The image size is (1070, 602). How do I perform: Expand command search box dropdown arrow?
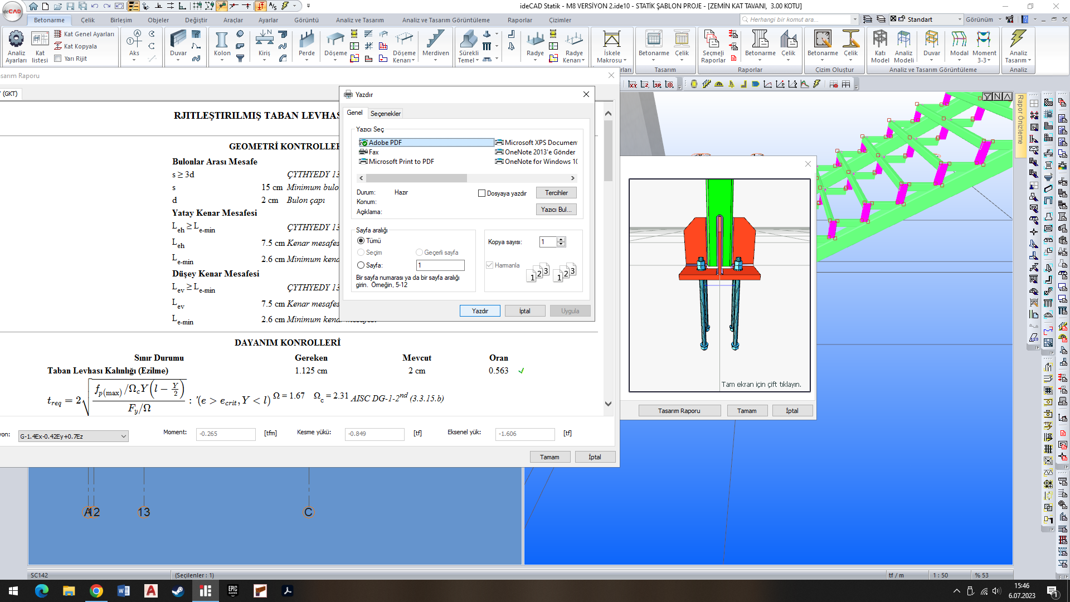[x=855, y=20]
